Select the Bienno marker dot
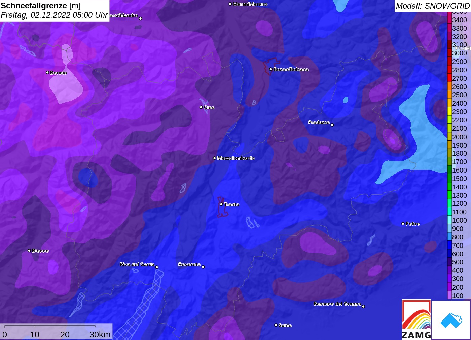This screenshot has height=340, width=471. pyautogui.click(x=29, y=251)
